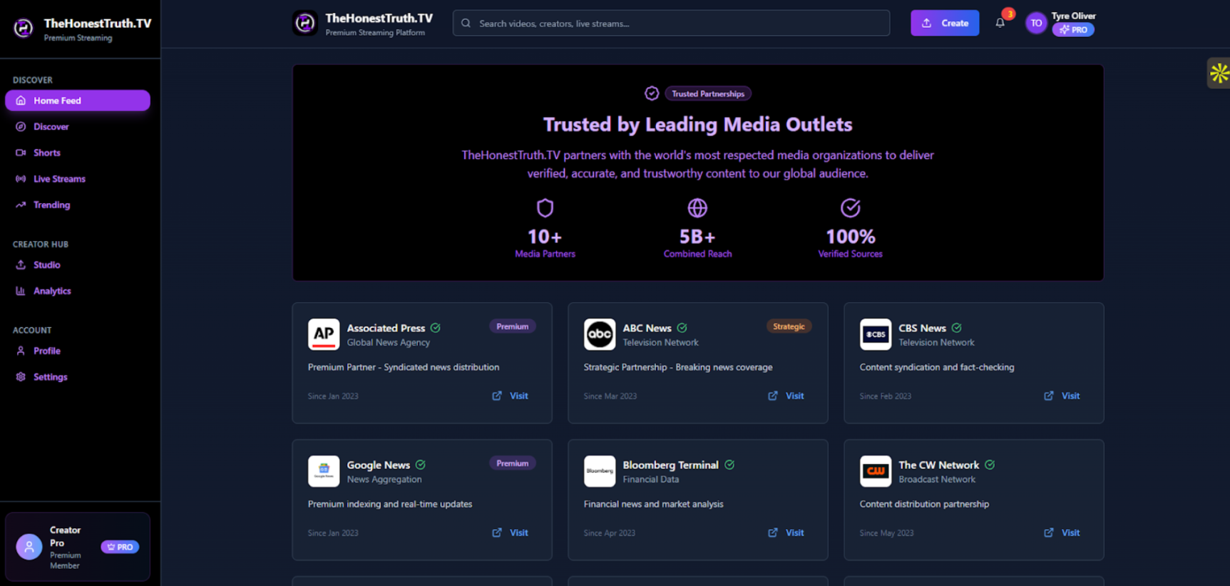Click The CW Network verified checkmark
1230x586 pixels.
[990, 465]
